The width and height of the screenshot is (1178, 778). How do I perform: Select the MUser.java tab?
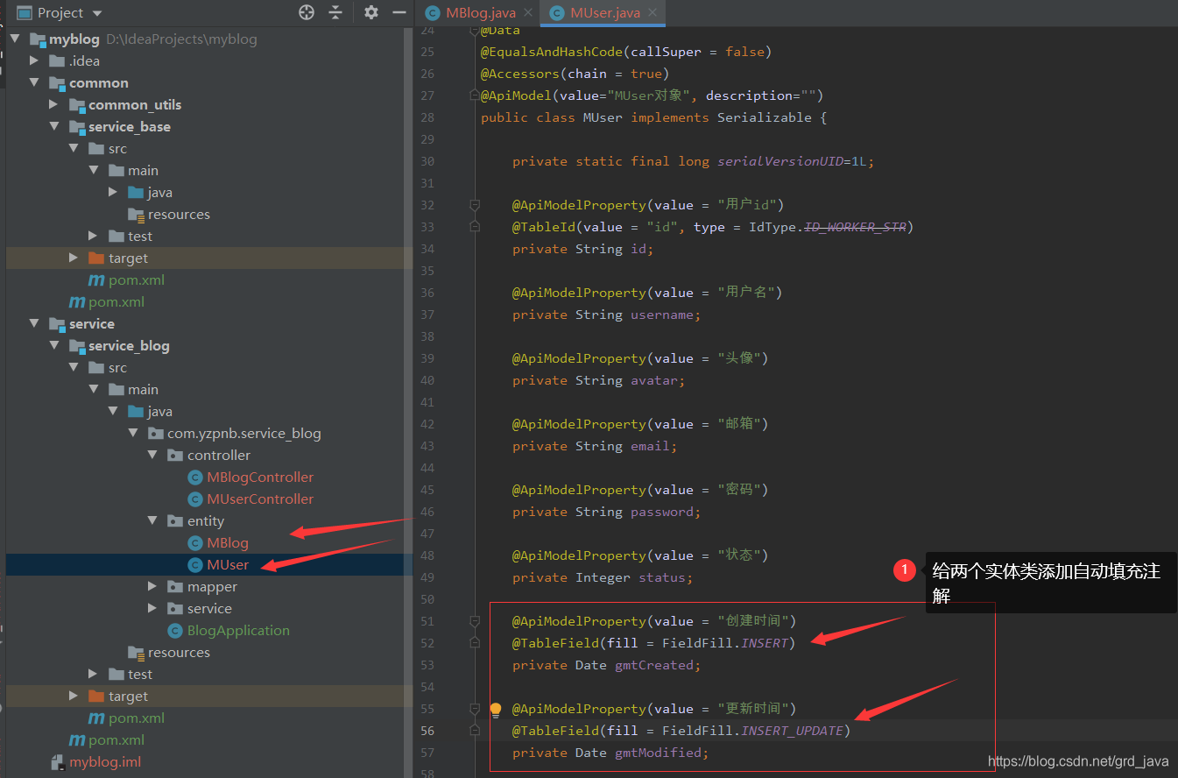pos(604,13)
